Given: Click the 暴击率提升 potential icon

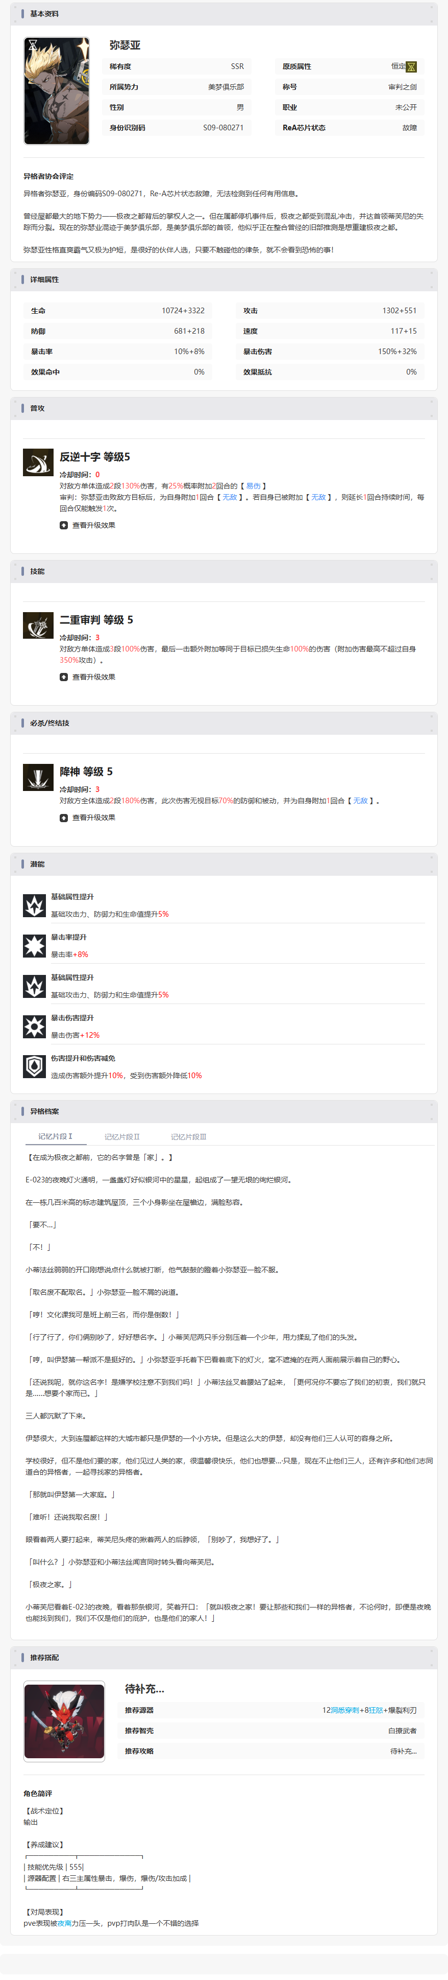Looking at the screenshot, I should [x=35, y=945].
